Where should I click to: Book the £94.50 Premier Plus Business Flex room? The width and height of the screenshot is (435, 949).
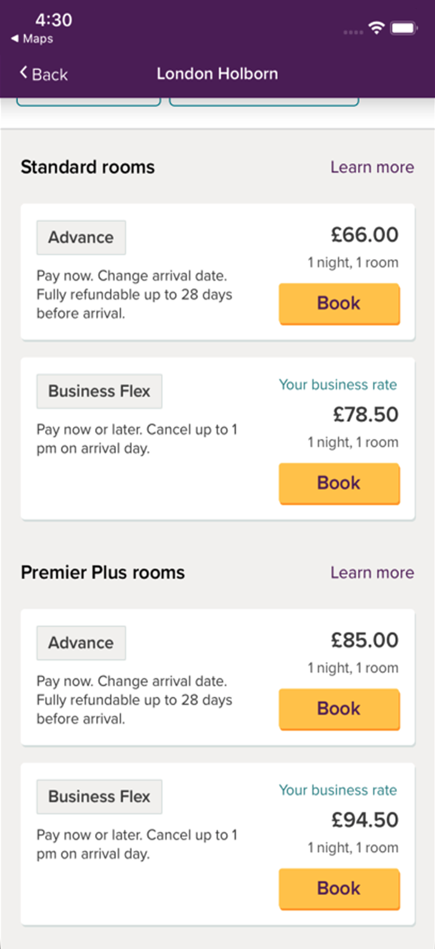339,889
